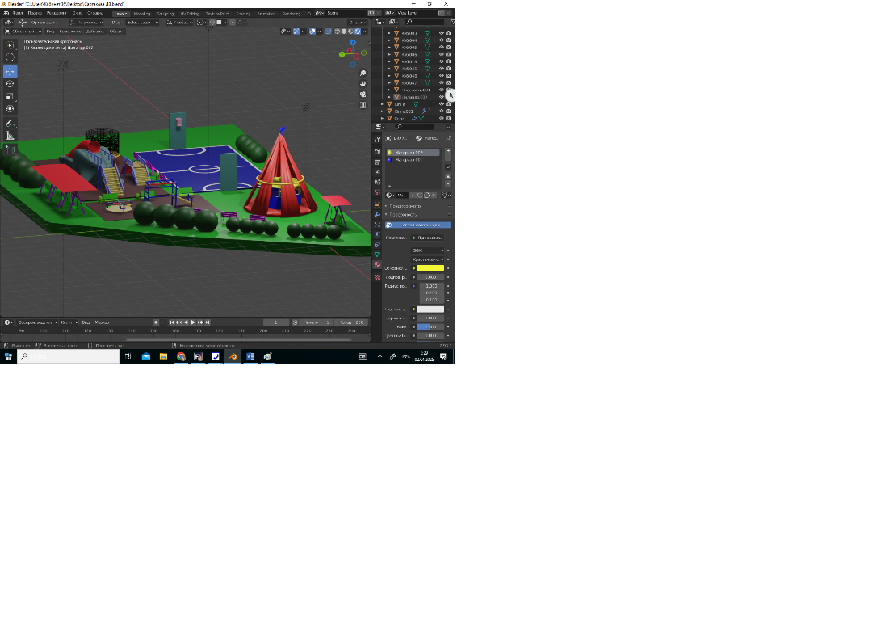This screenshot has height=631, width=885.
Task: Select the Cursor tool in the toolbar
Action: 10,57
